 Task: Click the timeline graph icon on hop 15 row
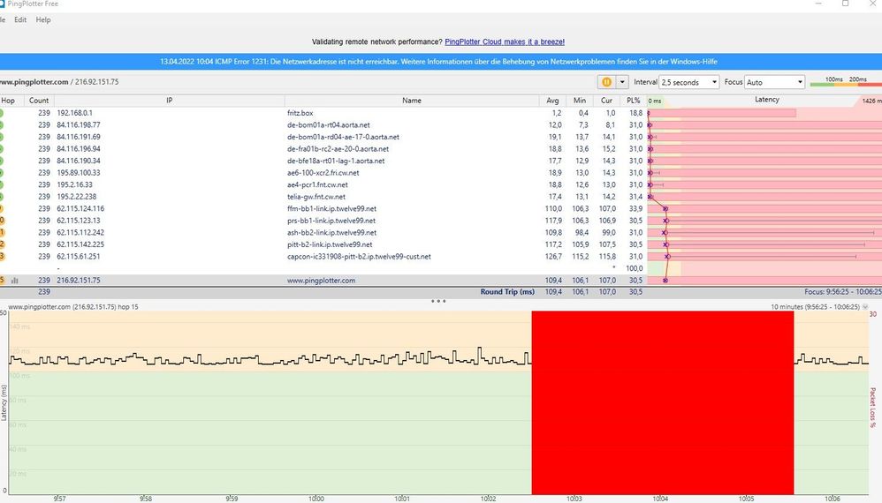coord(15,280)
